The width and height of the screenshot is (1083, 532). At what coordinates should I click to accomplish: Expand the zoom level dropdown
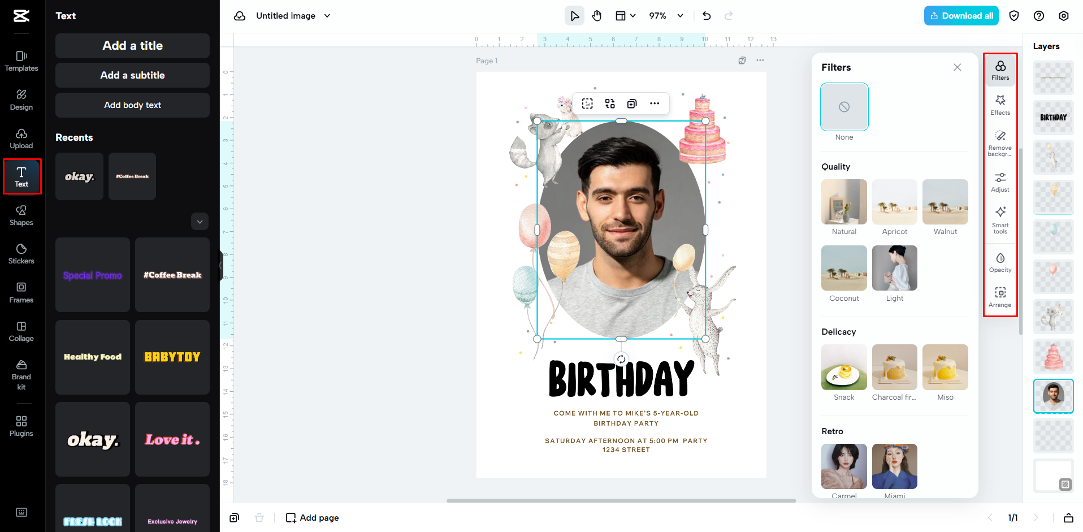(680, 15)
